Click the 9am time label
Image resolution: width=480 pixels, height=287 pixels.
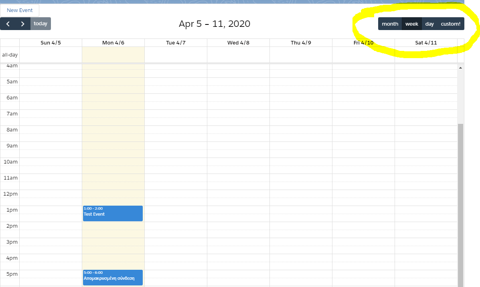[x=12, y=146]
